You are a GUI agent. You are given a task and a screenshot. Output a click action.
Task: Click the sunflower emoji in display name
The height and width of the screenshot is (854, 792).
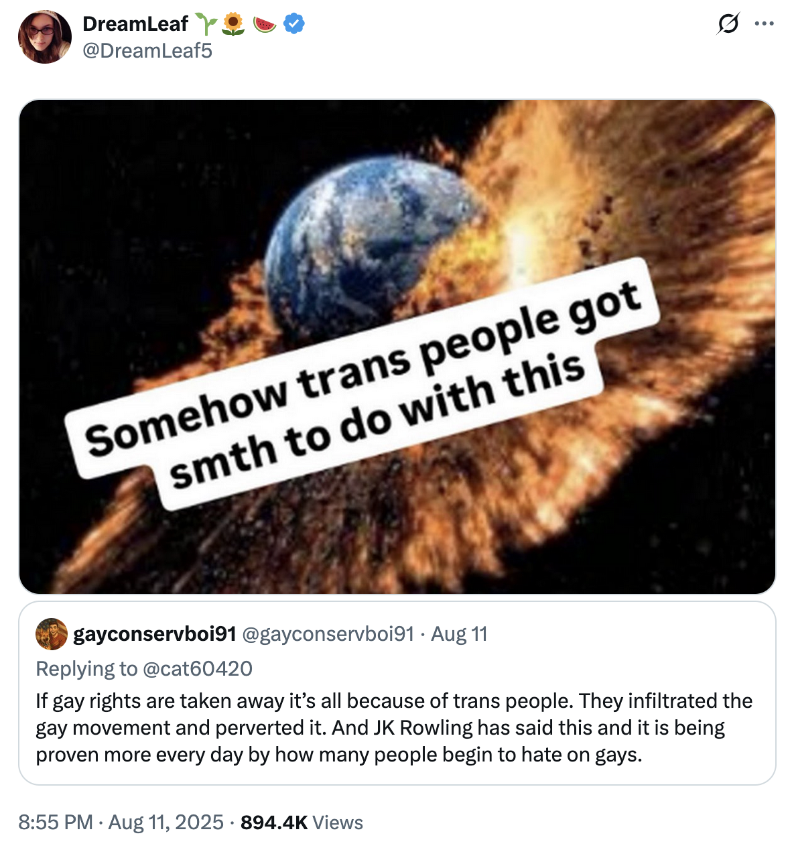coord(233,25)
